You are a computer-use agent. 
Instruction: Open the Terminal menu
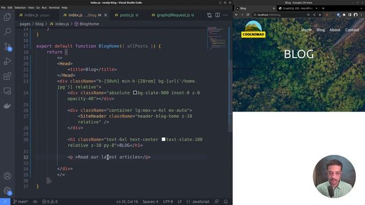(54, 7)
